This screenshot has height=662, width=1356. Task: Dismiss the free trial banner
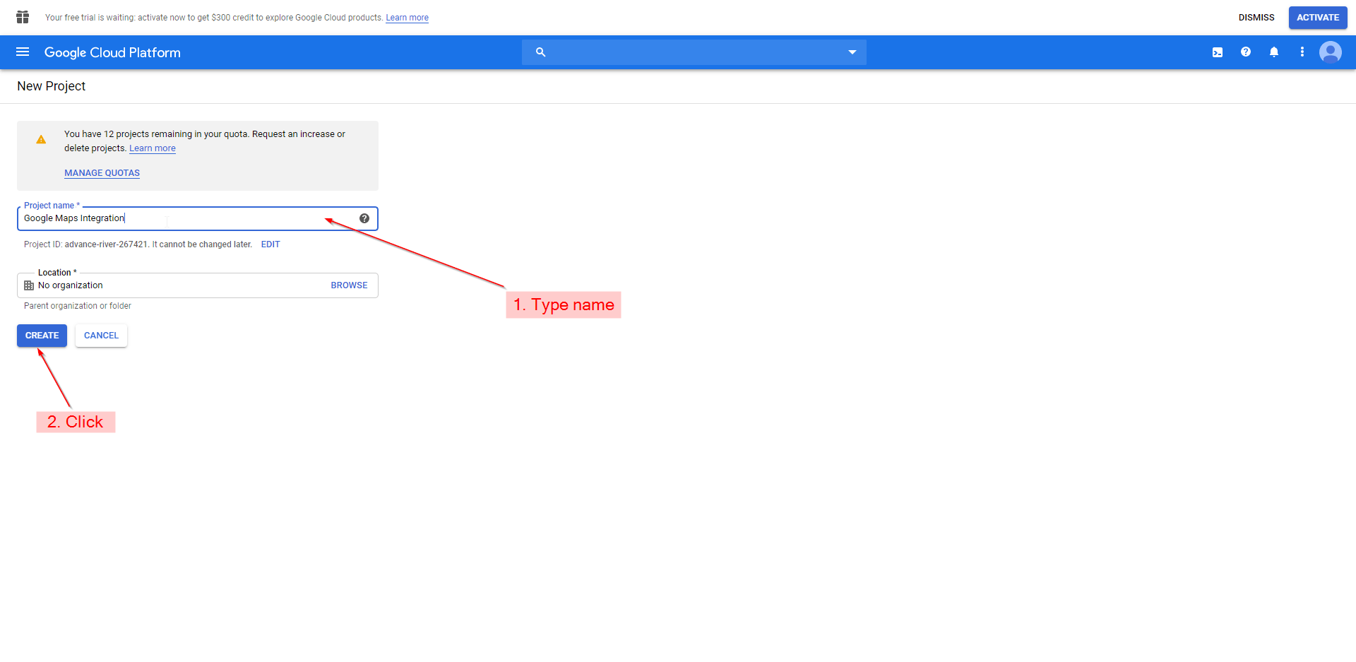(1256, 18)
